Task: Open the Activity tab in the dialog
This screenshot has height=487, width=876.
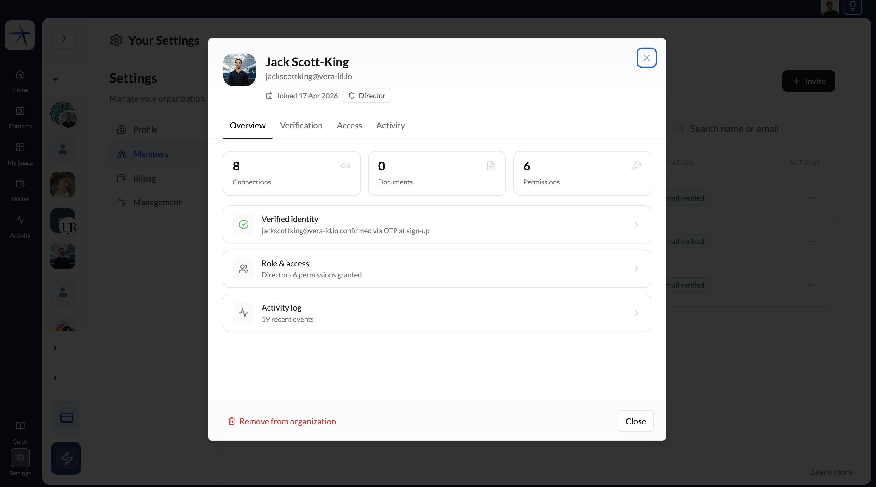Action: tap(391, 125)
